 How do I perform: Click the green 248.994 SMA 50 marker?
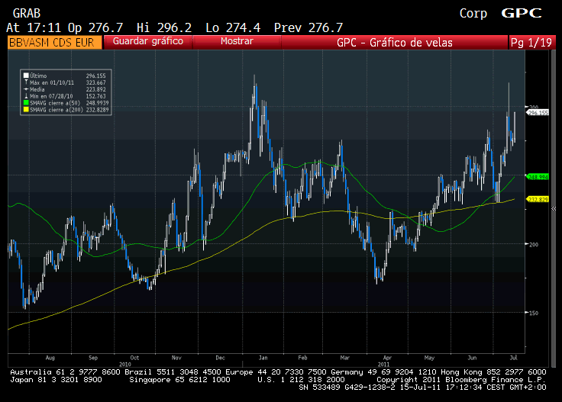538,177
